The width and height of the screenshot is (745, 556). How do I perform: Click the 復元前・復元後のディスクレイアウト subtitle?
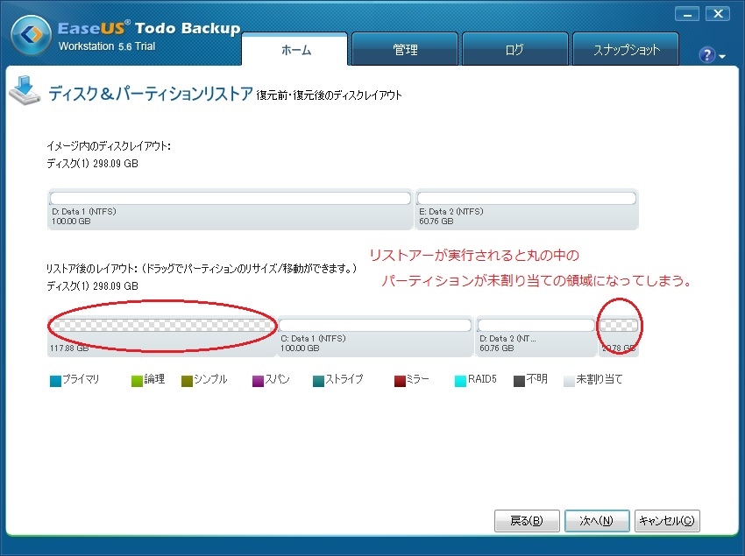pyautogui.click(x=330, y=95)
